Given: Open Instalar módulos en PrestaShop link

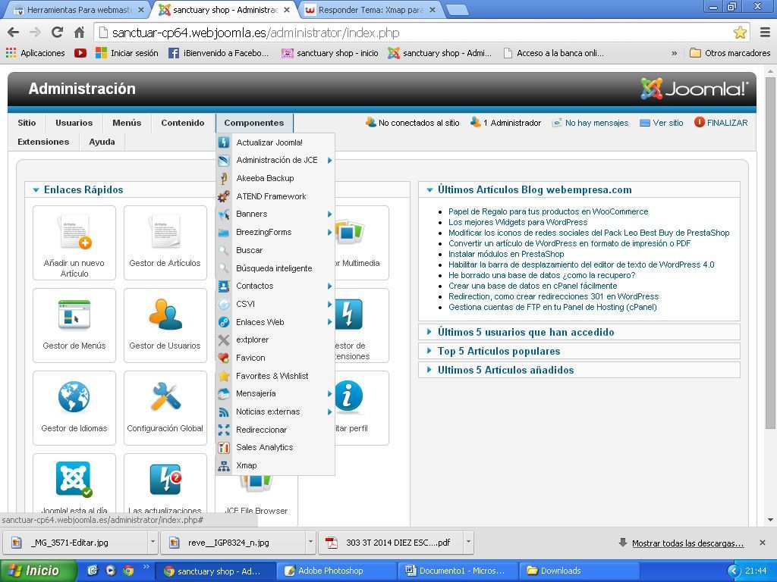Looking at the screenshot, I should [x=506, y=254].
